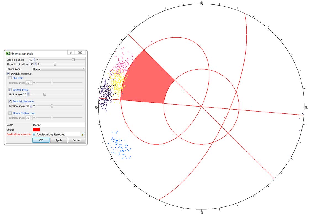Confirm the analysis with the OK button
The width and height of the screenshot is (315, 215).
41,140
